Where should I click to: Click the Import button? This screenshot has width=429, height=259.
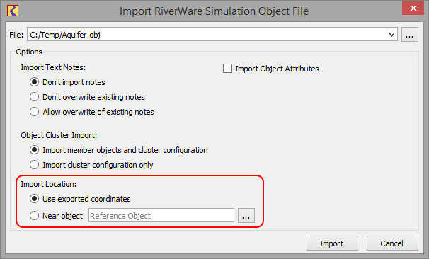coord(332,243)
